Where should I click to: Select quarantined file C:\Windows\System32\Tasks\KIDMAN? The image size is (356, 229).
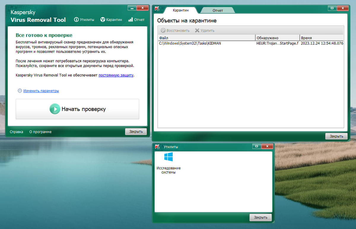click(x=190, y=43)
